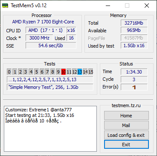Click the PageFile value 41587Mb
Viewport: 157px width, 156px height.
[134, 38]
